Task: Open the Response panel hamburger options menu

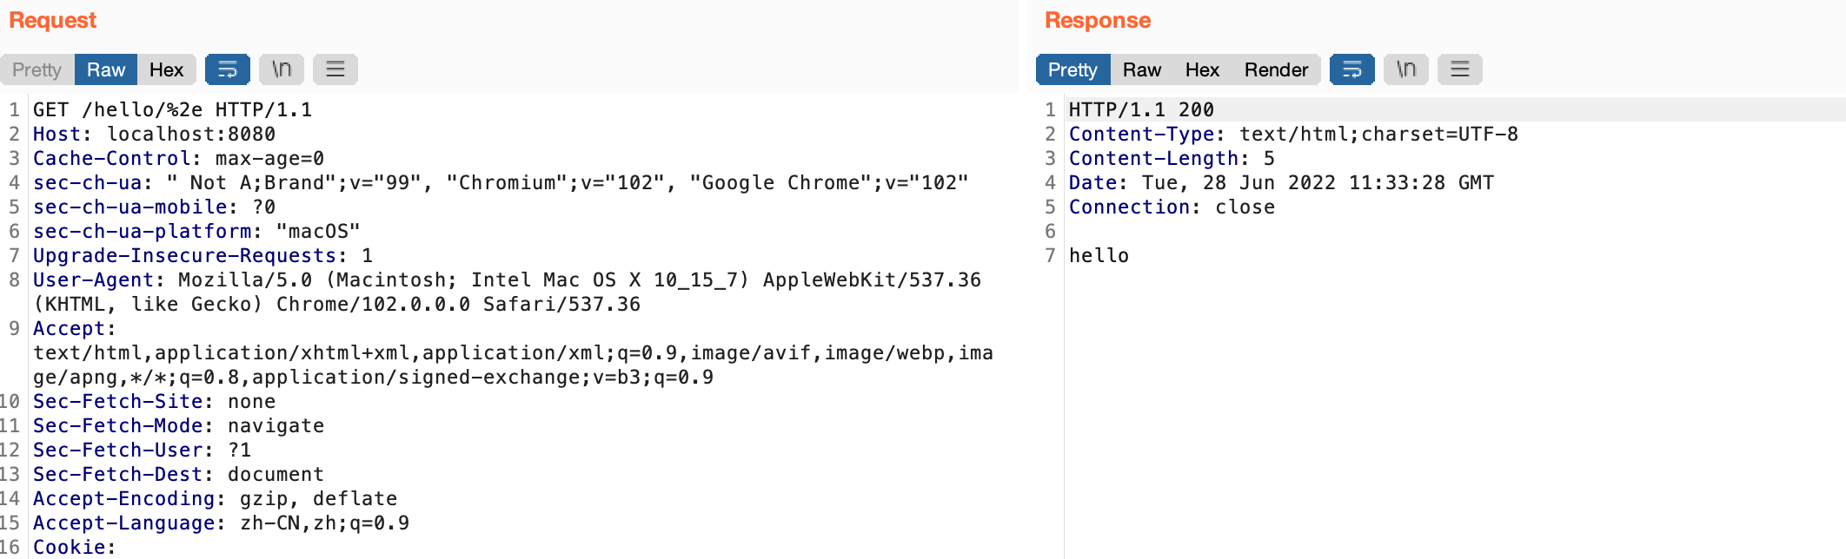Action: [x=1460, y=69]
